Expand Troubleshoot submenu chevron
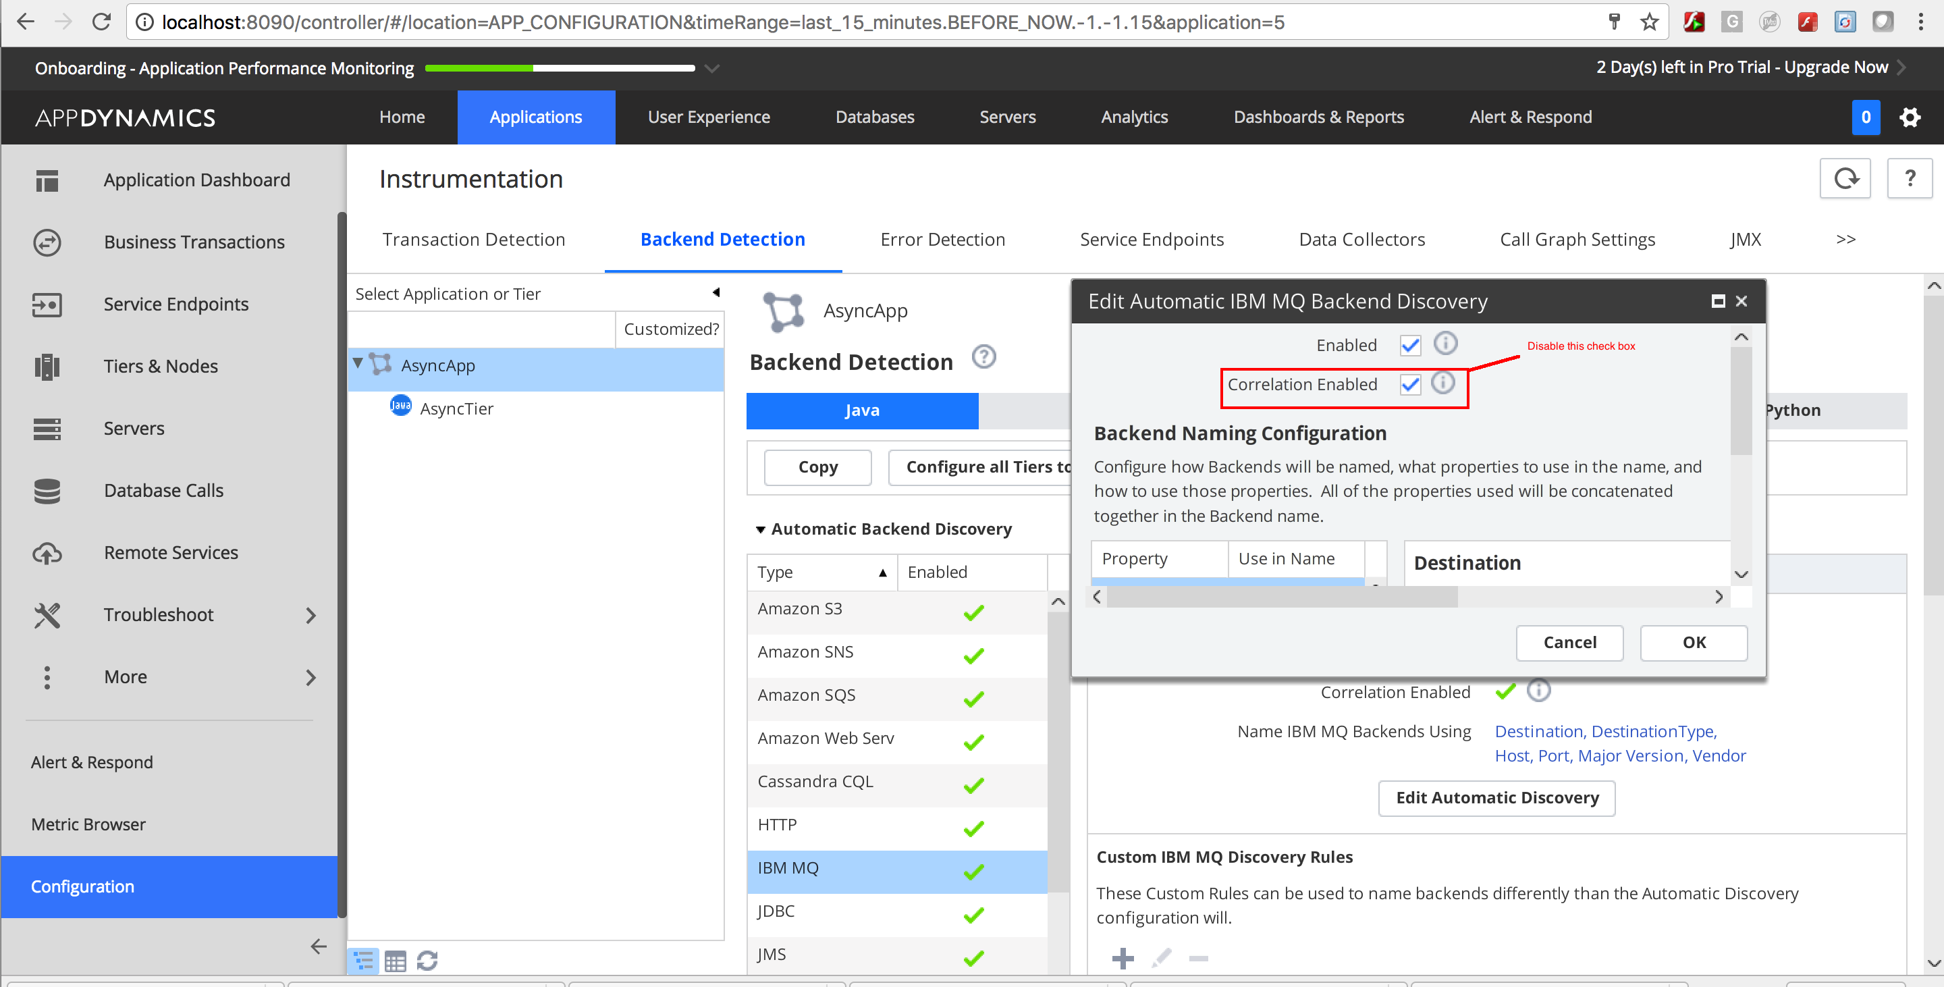1944x987 pixels. [311, 615]
